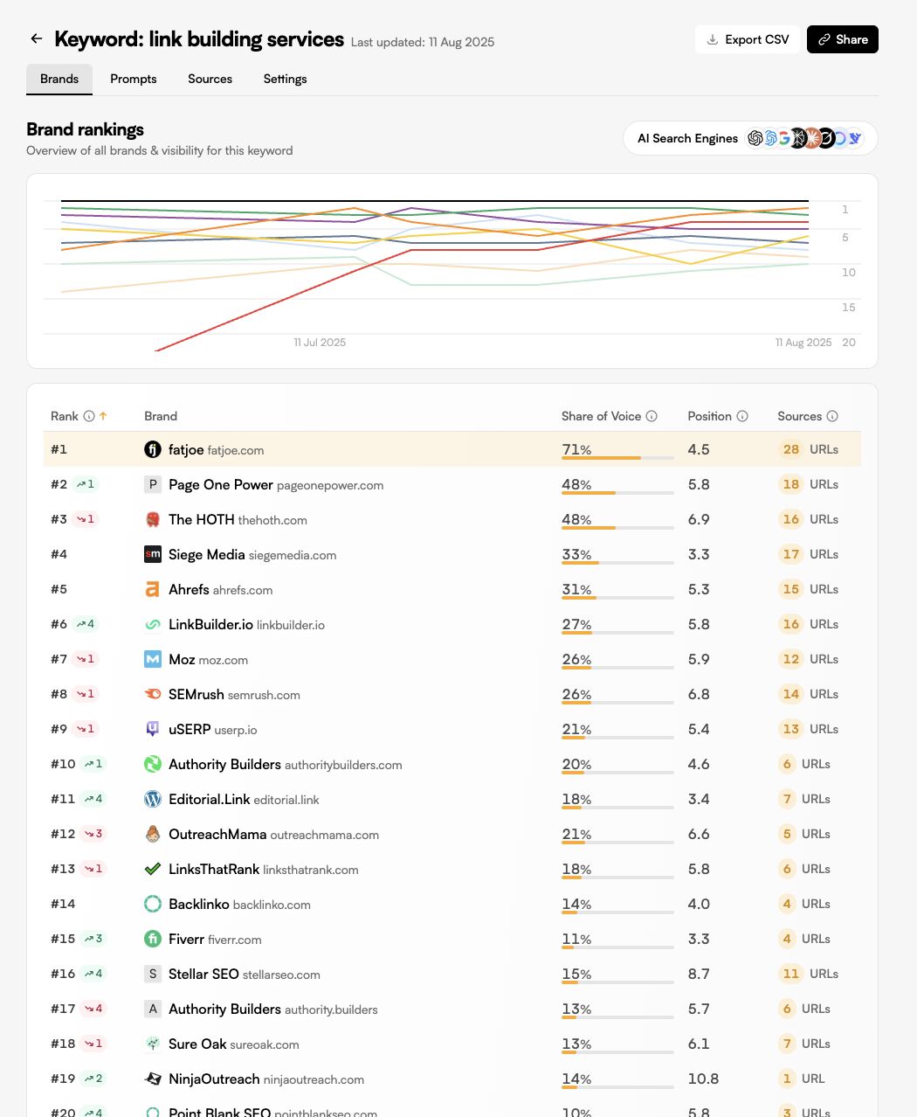The width and height of the screenshot is (917, 1117).
Task: Open the Sources tab
Action: click(210, 79)
